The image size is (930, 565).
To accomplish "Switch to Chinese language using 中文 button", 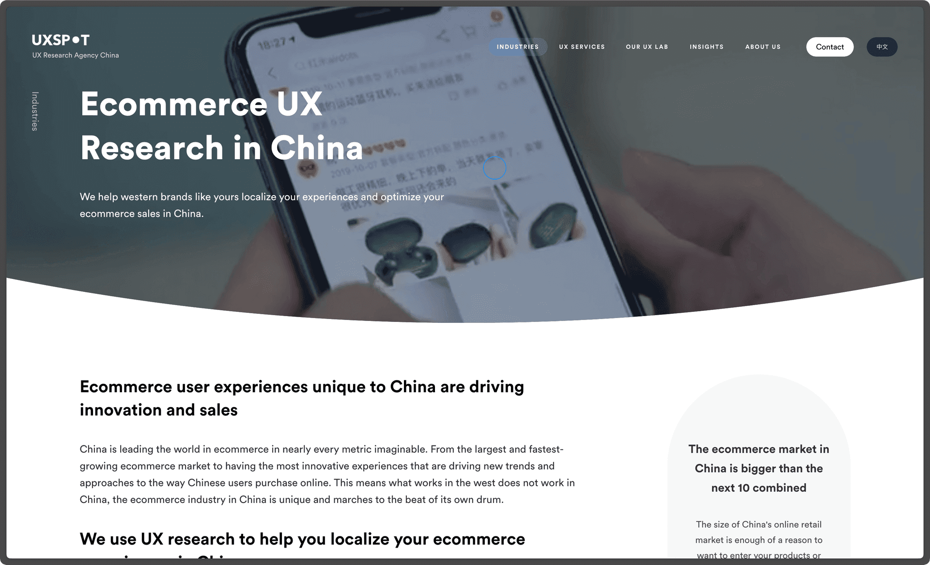I will [x=882, y=46].
